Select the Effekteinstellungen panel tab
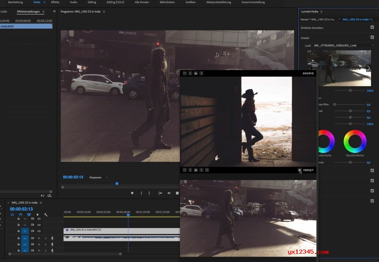 tap(28, 12)
